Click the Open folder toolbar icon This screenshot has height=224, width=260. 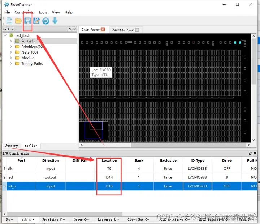pos(18,21)
